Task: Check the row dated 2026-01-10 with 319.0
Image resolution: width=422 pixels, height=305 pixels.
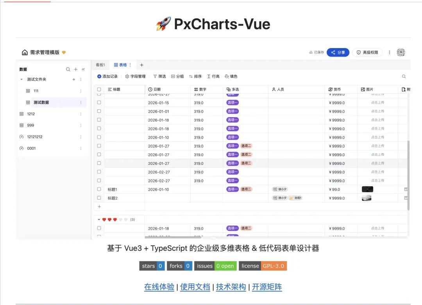Action: 99,137
